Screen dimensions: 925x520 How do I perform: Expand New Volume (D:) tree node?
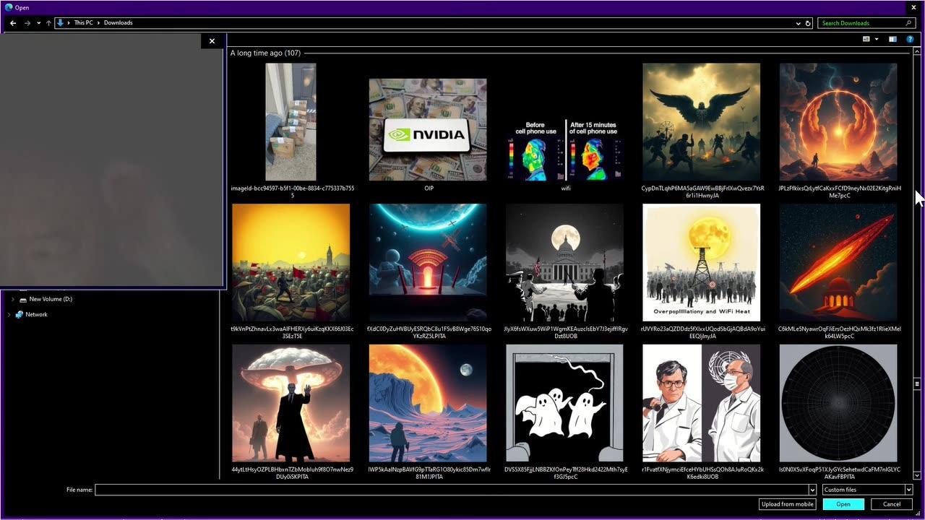coord(12,299)
